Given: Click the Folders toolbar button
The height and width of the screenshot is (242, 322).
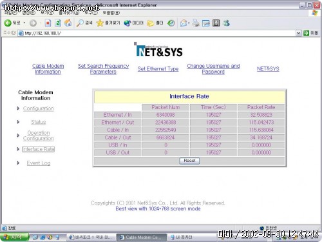Looking at the screenshot, I should (155, 23).
